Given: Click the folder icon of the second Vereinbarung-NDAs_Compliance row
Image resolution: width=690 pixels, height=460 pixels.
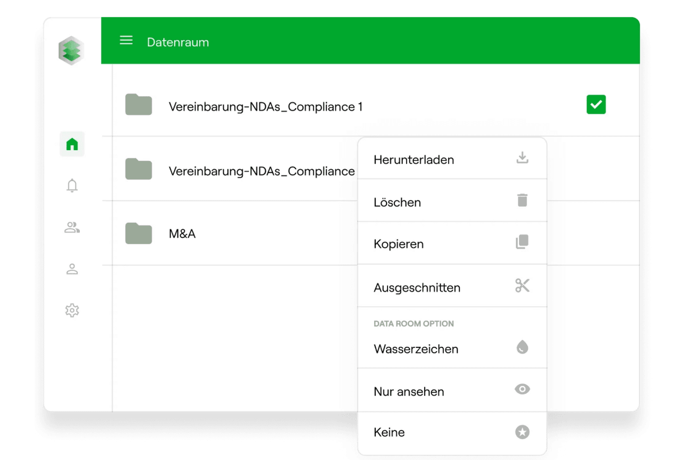Looking at the screenshot, I should (x=138, y=169).
